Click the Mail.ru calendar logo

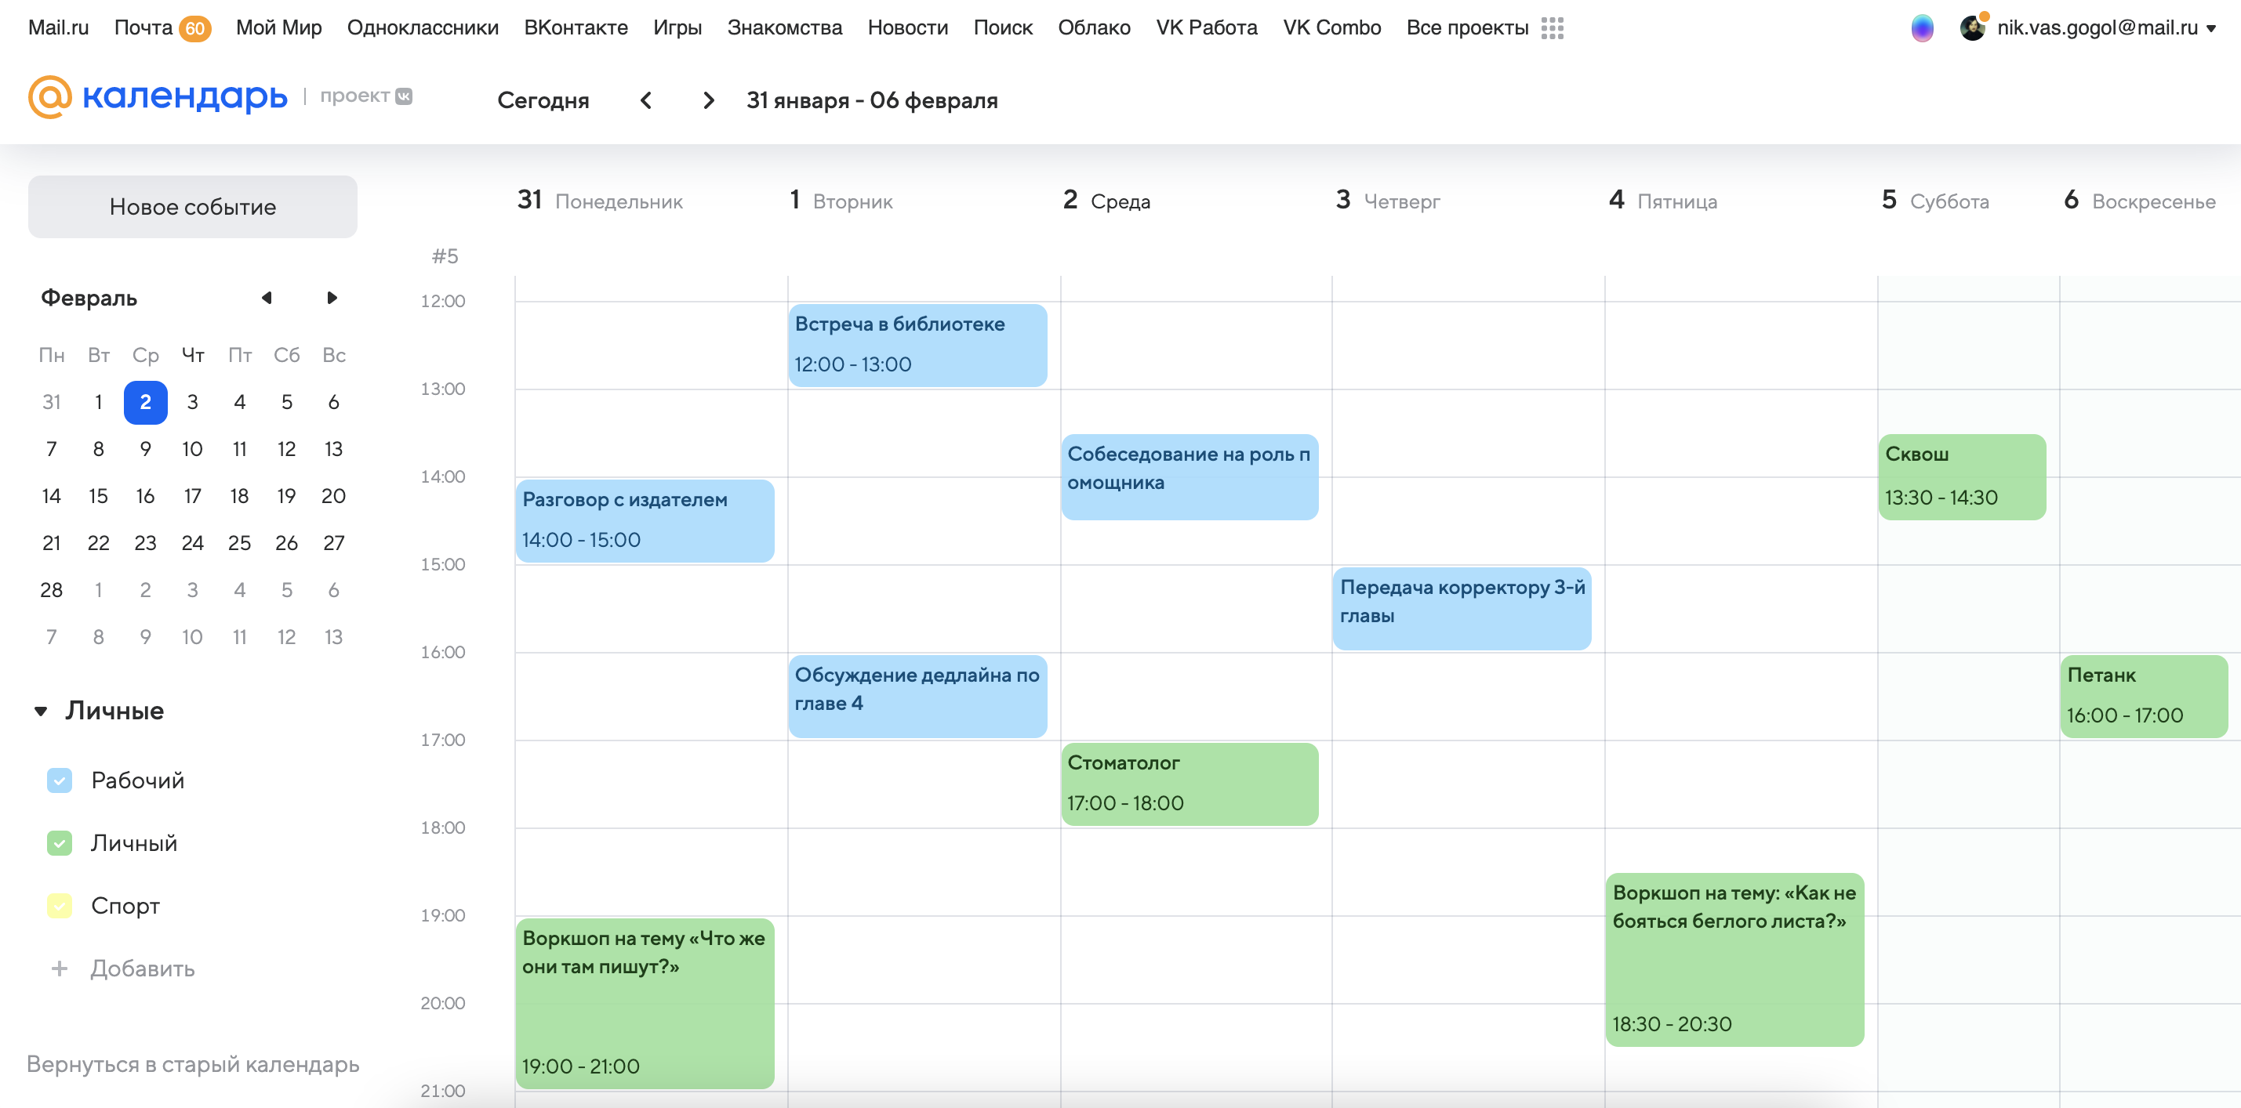pos(158,96)
